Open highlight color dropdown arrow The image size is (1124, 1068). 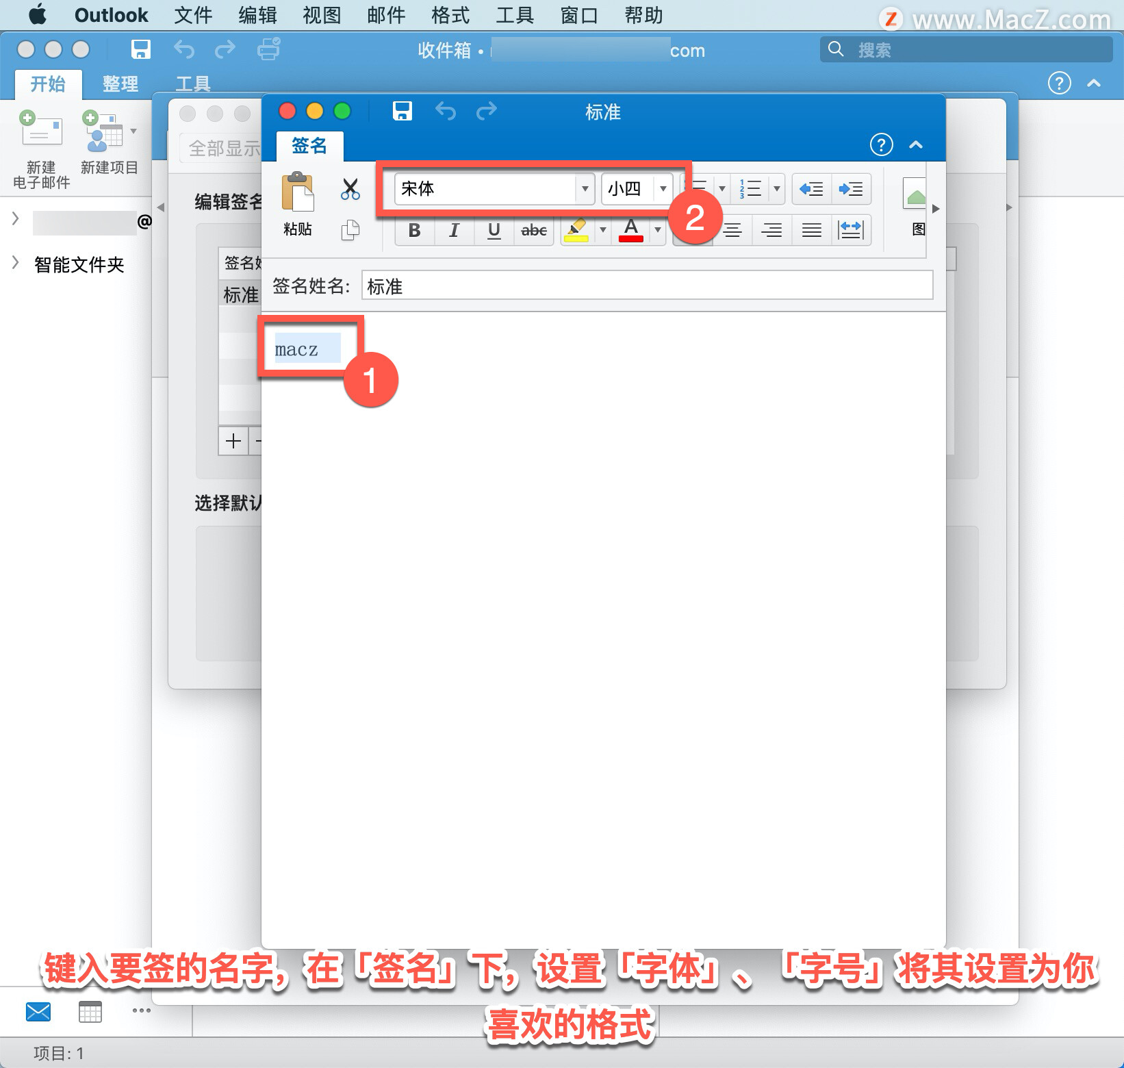click(603, 230)
